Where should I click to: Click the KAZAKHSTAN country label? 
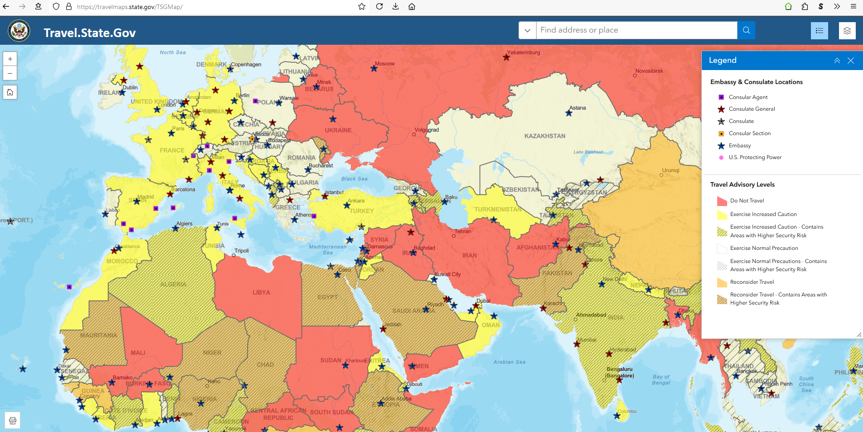[545, 136]
